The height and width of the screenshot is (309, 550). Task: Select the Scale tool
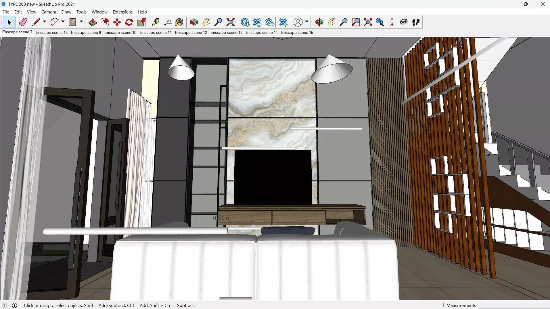coord(141,22)
